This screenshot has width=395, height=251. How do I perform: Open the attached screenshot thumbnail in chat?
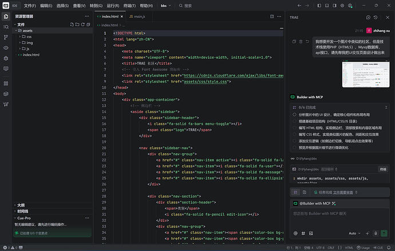click(x=366, y=74)
